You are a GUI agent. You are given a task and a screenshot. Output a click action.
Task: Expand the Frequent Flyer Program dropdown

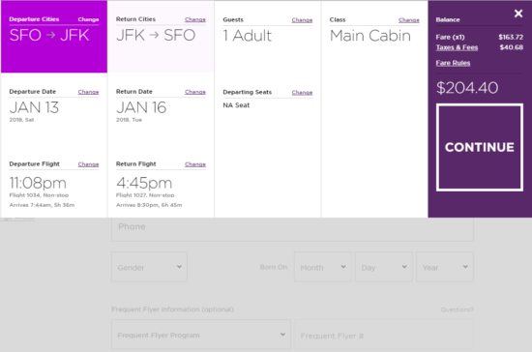point(201,335)
